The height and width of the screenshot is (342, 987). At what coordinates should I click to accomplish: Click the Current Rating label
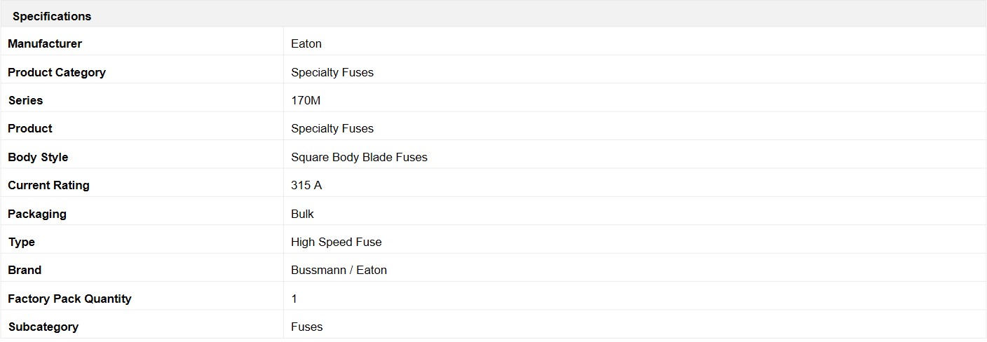[48, 185]
